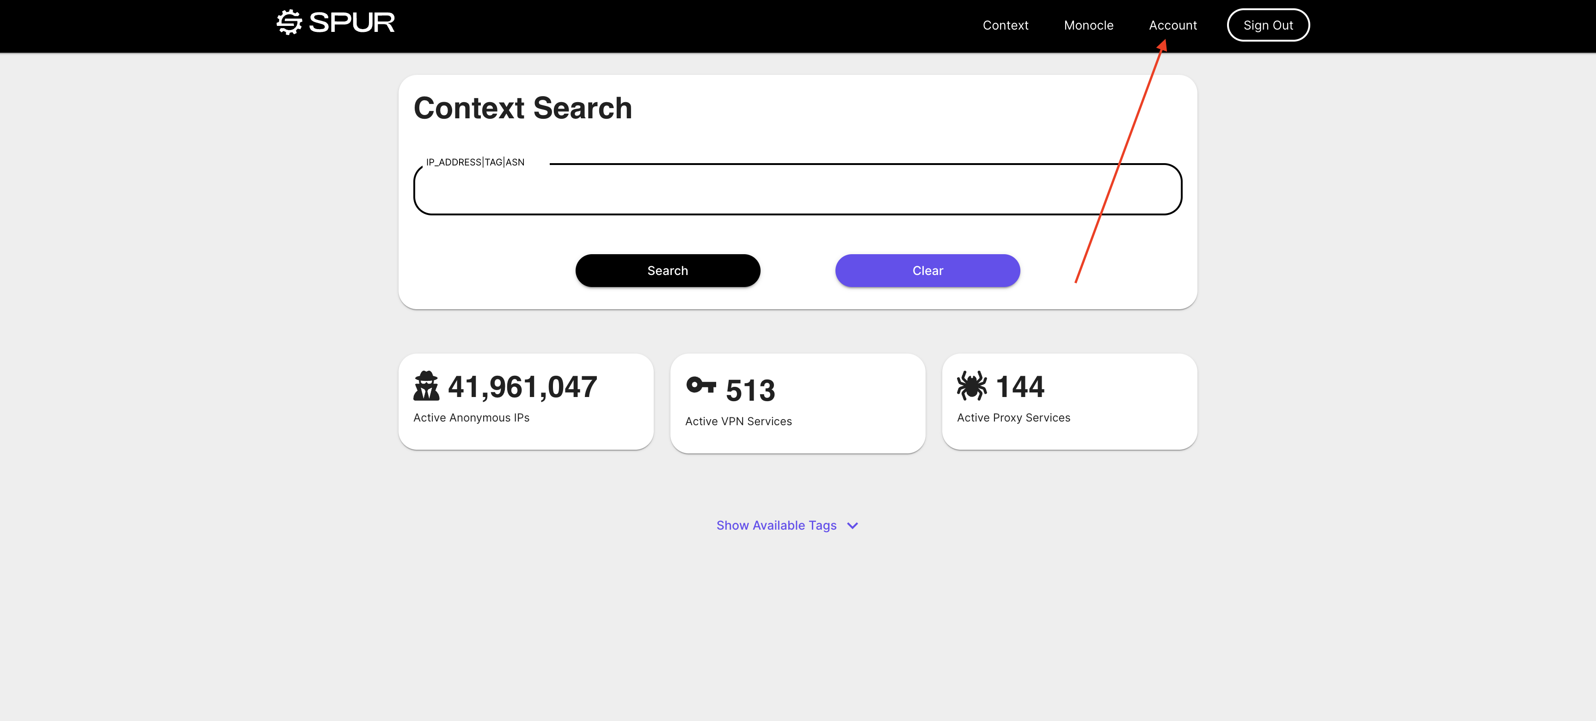Open the Context menu item

[x=1005, y=25]
